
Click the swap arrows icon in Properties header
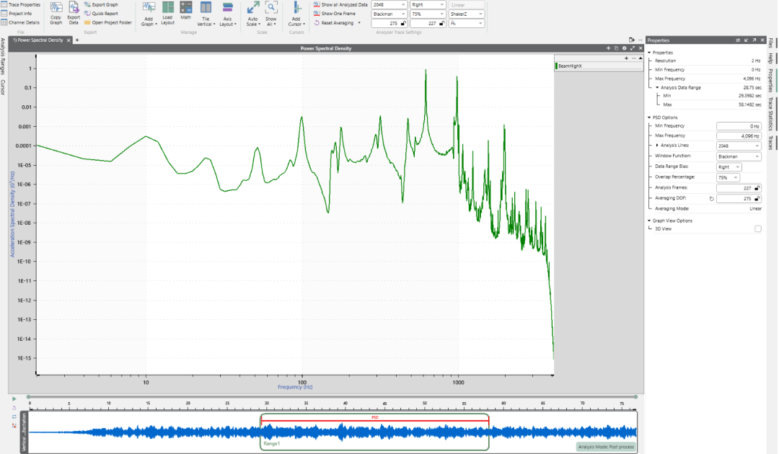pyautogui.click(x=738, y=40)
